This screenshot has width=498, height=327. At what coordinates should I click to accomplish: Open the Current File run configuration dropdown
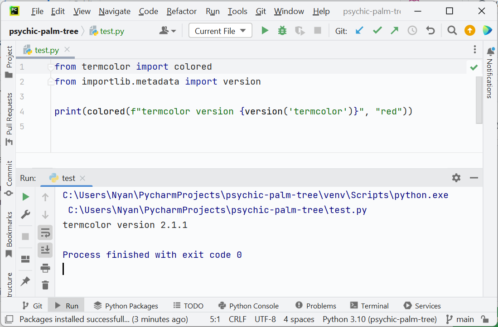220,30
